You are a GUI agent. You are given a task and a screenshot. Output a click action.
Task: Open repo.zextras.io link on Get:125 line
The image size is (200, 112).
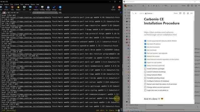tap(31, 106)
